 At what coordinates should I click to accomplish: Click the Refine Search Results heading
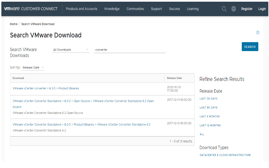222,79
